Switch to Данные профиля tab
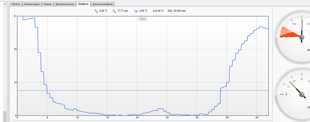This screenshot has width=310, height=122. coord(103,4)
